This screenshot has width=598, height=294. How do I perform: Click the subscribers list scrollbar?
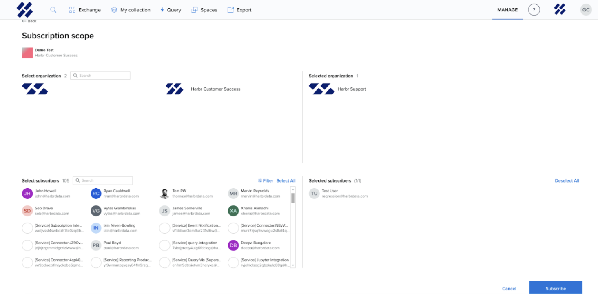[x=292, y=198]
